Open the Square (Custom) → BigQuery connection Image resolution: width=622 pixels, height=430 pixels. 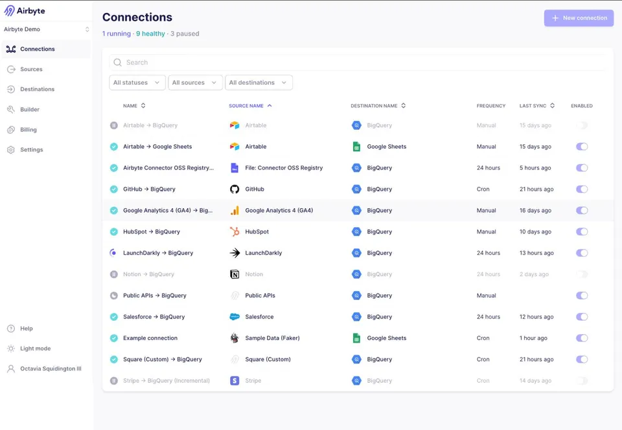pos(358,360)
